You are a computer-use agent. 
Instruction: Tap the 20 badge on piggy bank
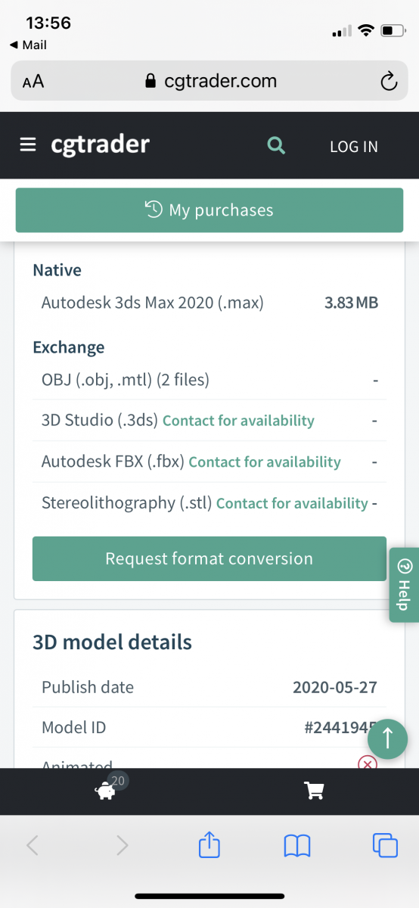click(118, 781)
